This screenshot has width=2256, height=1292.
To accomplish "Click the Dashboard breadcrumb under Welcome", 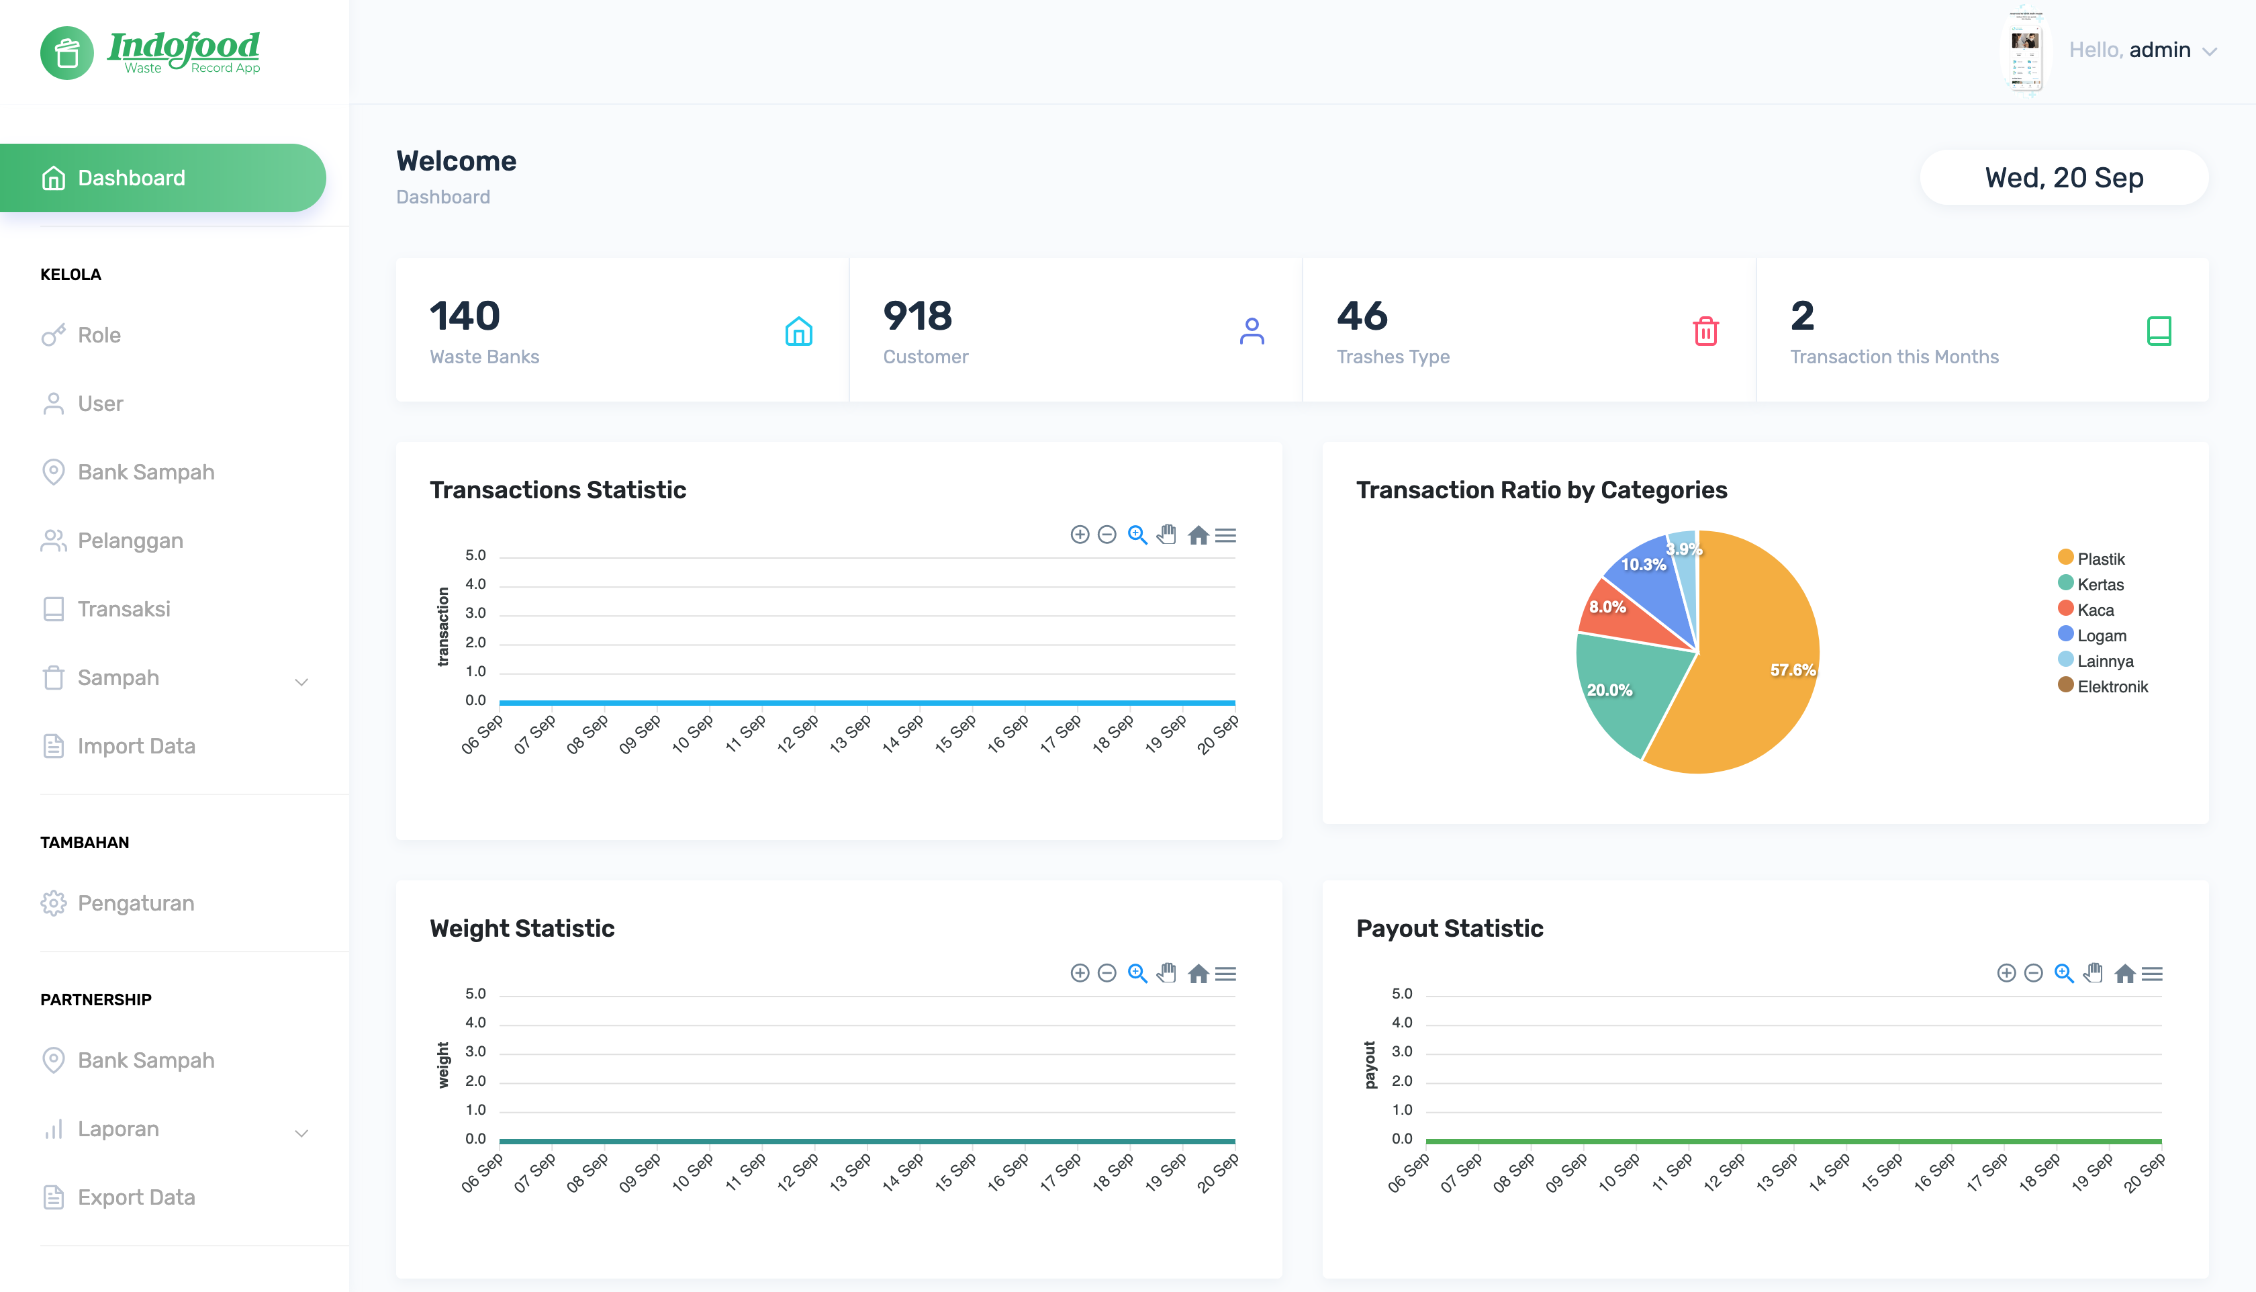I will [442, 197].
